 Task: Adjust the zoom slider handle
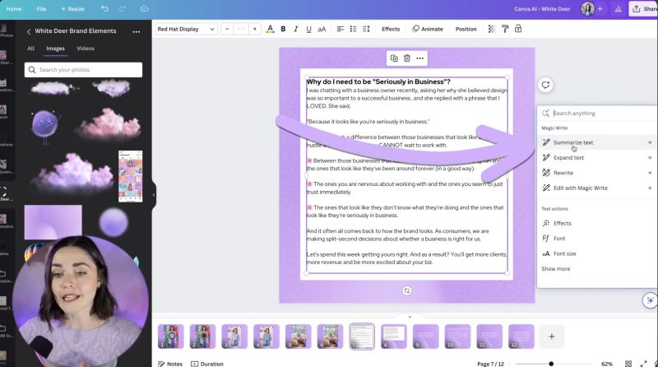pos(551,364)
